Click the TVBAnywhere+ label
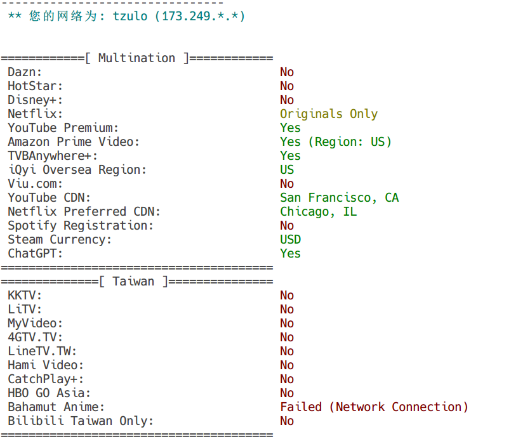 click(x=53, y=156)
